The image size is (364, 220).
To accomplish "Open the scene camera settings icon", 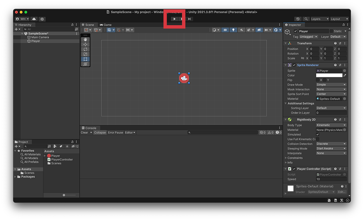I will click(266, 30).
